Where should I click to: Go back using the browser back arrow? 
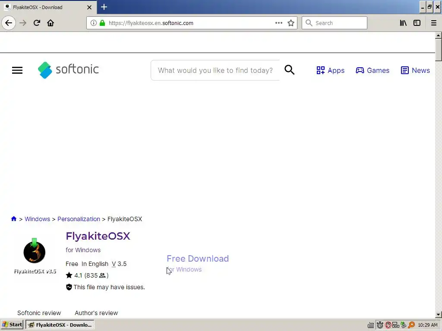click(x=9, y=23)
